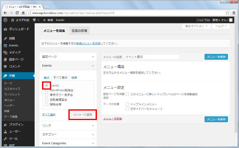Check the 東京タワー見学会 checkbox
239x148 pixels.
pyautogui.click(x=47, y=95)
